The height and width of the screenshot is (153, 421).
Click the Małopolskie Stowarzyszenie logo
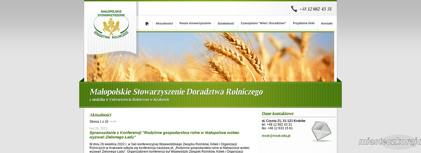pos(111,24)
